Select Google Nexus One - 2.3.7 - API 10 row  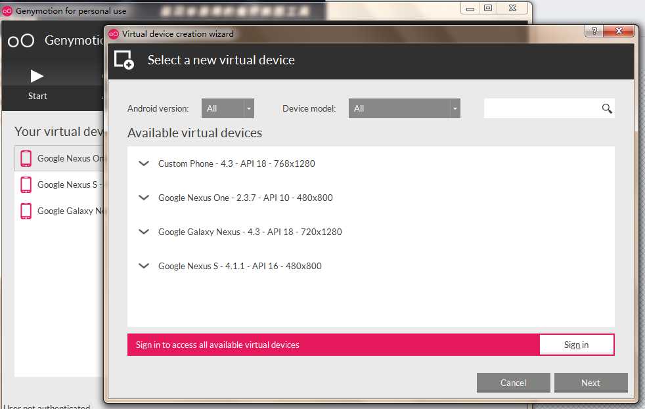click(x=370, y=198)
